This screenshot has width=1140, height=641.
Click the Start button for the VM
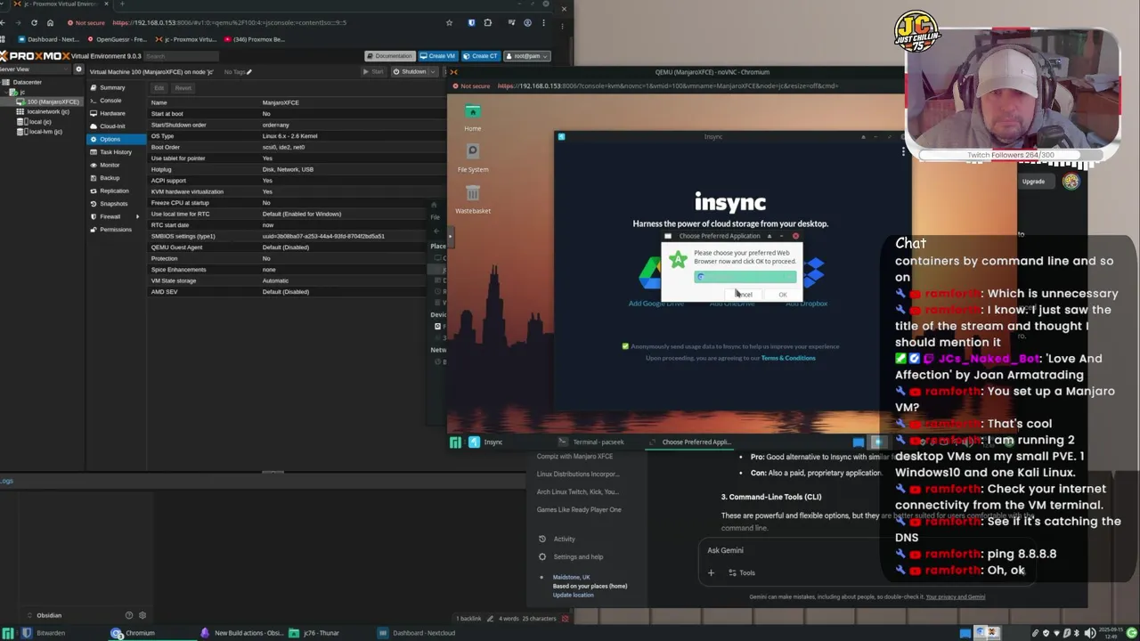click(x=374, y=71)
